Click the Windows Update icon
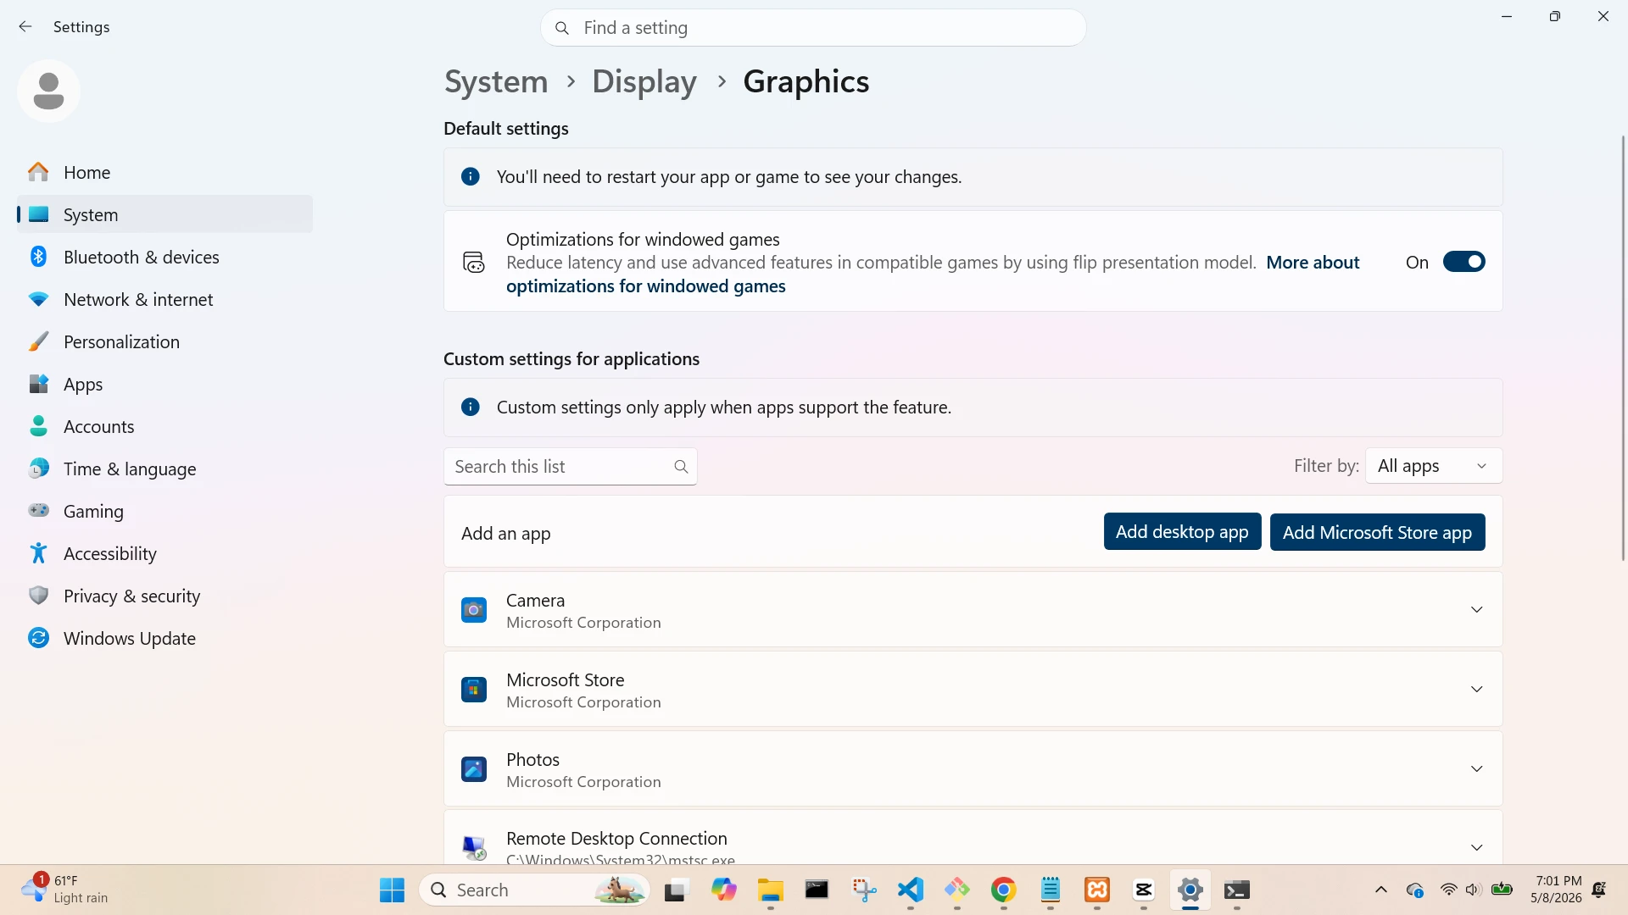Viewport: 1628px width, 915px height. tap(38, 638)
